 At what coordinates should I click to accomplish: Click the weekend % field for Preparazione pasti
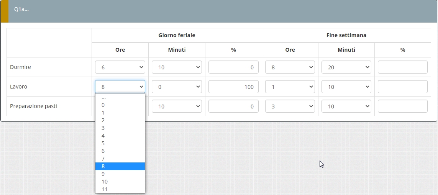(402, 106)
